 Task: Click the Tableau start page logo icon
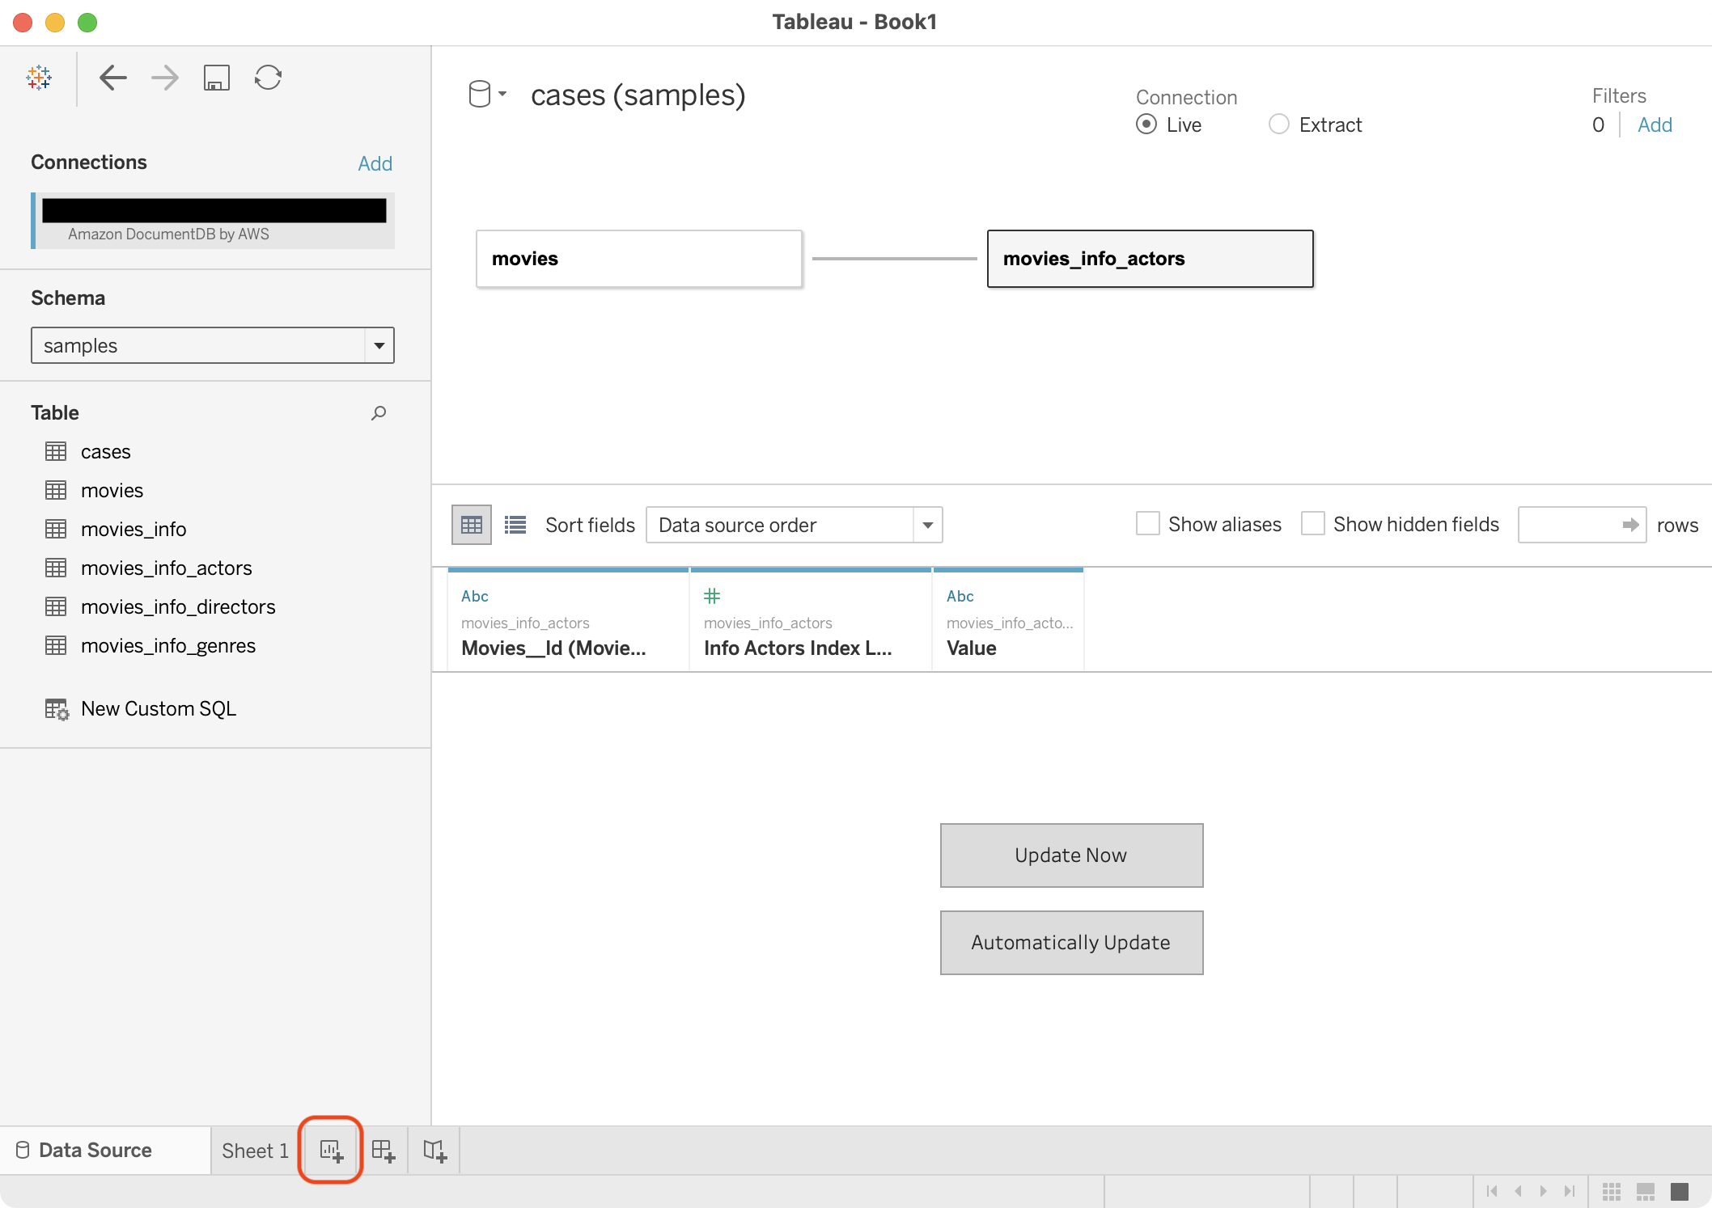click(x=39, y=78)
